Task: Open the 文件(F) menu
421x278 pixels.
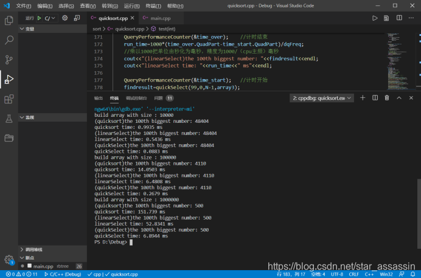Action: [23, 5]
